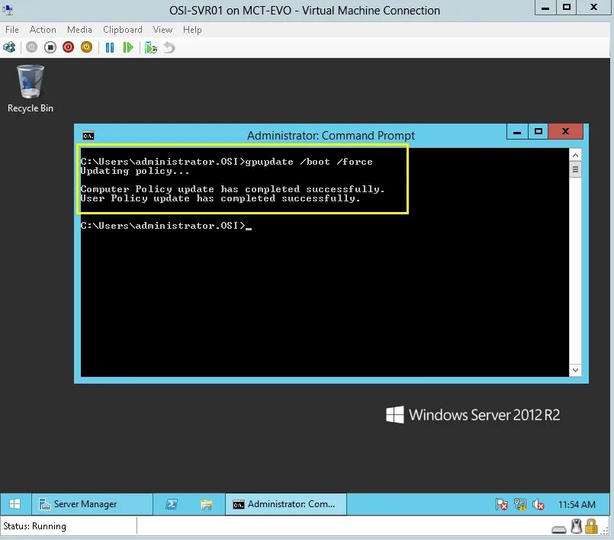The image size is (614, 540).
Task: Open Server Manager from the taskbar
Action: pos(92,504)
